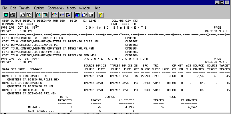Click the copy documents toolbar icon

tap(23, 15)
